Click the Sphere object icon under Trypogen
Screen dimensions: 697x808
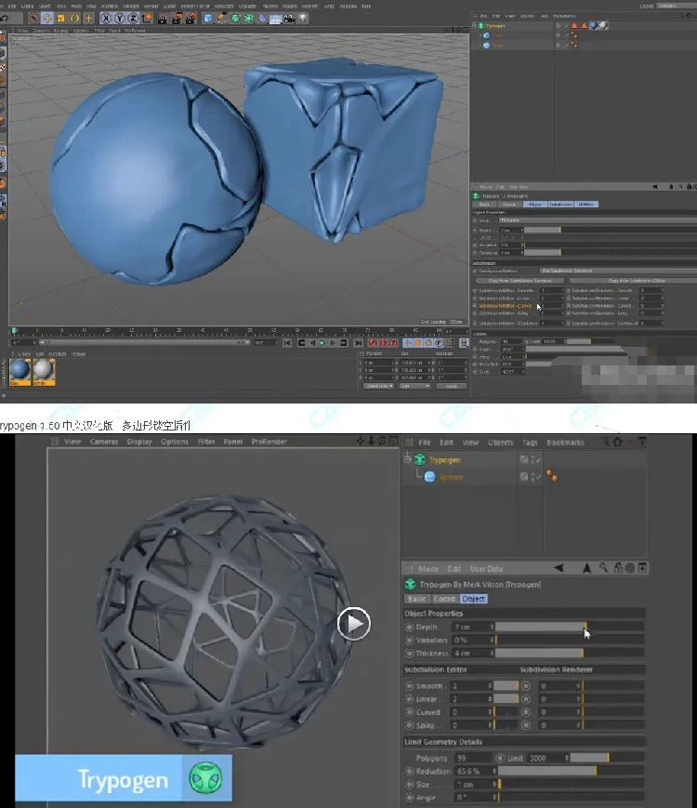(429, 477)
